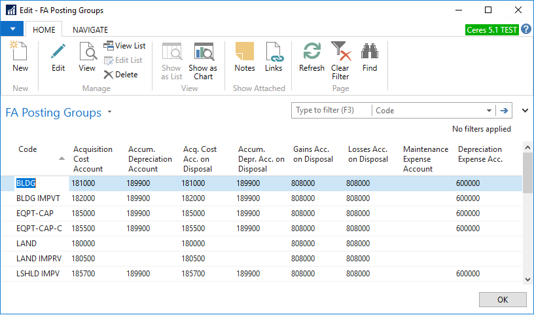Click the Clear Filter icon

(340, 52)
